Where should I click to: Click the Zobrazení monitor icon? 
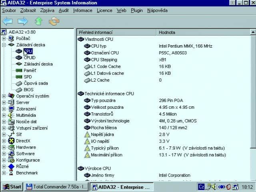[11, 109]
